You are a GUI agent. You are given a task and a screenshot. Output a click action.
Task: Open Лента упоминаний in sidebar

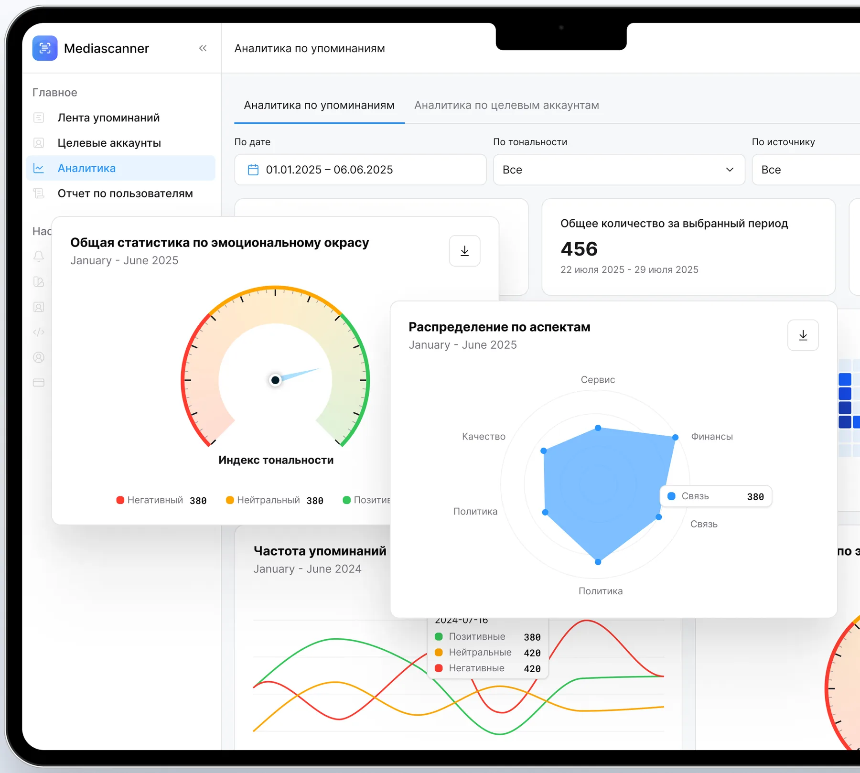tap(121, 118)
